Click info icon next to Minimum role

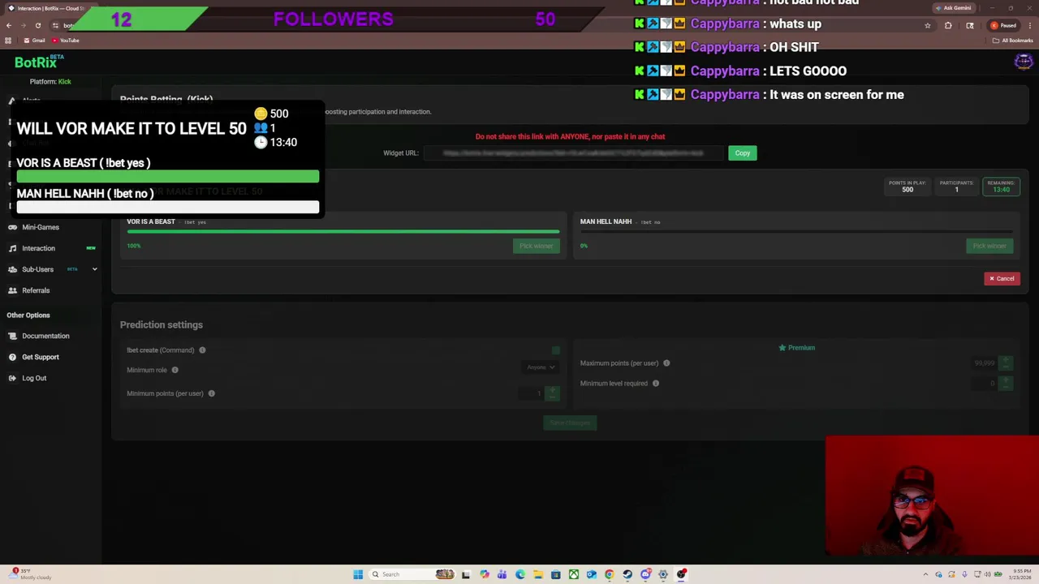pyautogui.click(x=175, y=370)
